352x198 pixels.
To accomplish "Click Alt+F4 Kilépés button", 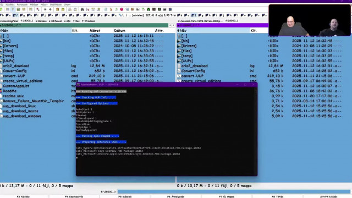I will tap(328, 196).
